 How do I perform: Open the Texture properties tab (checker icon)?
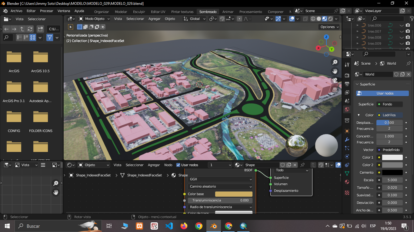coord(347,192)
